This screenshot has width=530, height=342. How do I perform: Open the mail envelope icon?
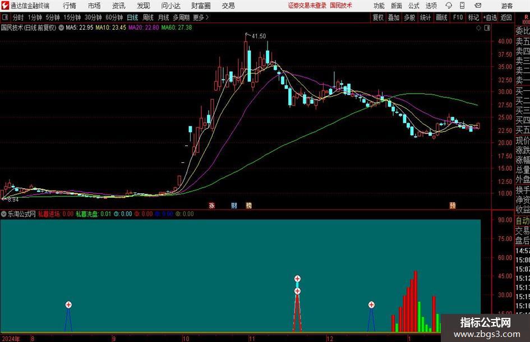point(478,6)
